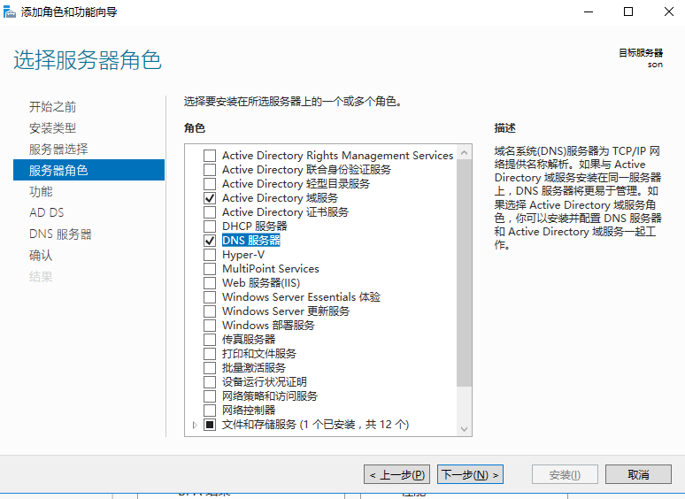Viewport: 685px width, 499px height.
Task: Close the 添加角色和功能向导 window
Action: [668, 12]
